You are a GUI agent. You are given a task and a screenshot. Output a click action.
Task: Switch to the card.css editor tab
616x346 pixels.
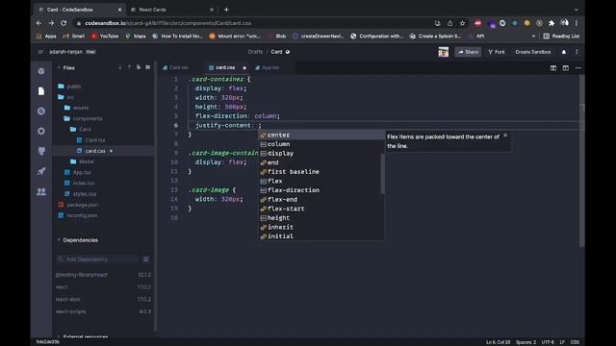(225, 67)
